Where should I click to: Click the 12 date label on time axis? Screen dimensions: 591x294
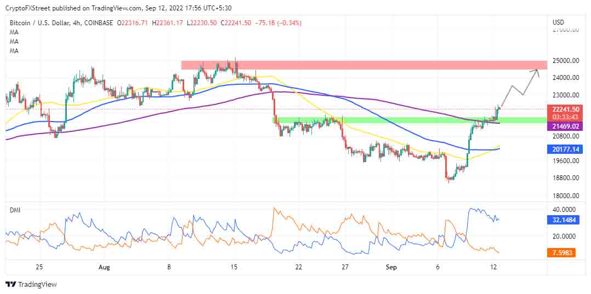[x=495, y=267]
